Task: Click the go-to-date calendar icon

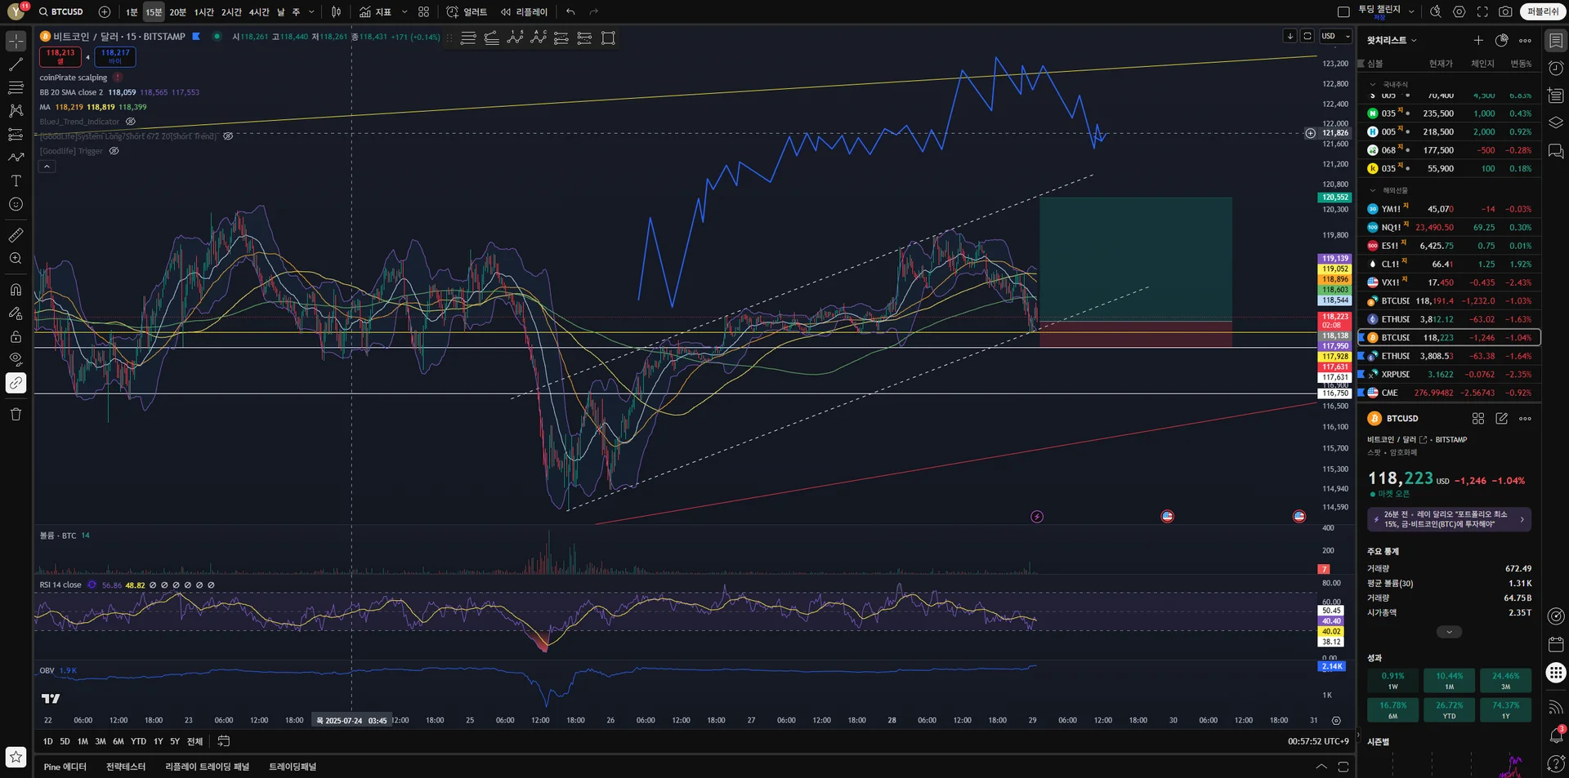Action: (223, 741)
